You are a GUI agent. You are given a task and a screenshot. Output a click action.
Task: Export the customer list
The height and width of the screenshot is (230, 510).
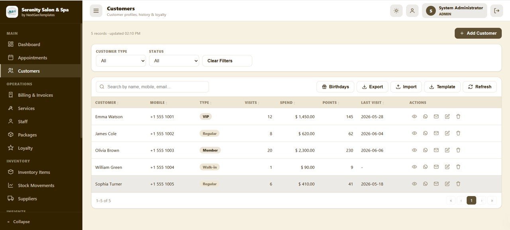coord(372,87)
